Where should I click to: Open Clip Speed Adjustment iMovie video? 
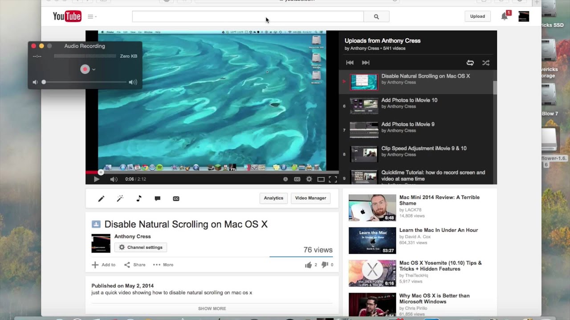point(416,154)
